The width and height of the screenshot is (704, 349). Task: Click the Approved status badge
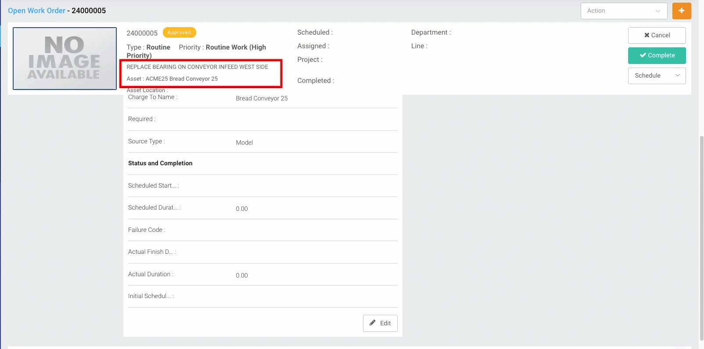180,32
